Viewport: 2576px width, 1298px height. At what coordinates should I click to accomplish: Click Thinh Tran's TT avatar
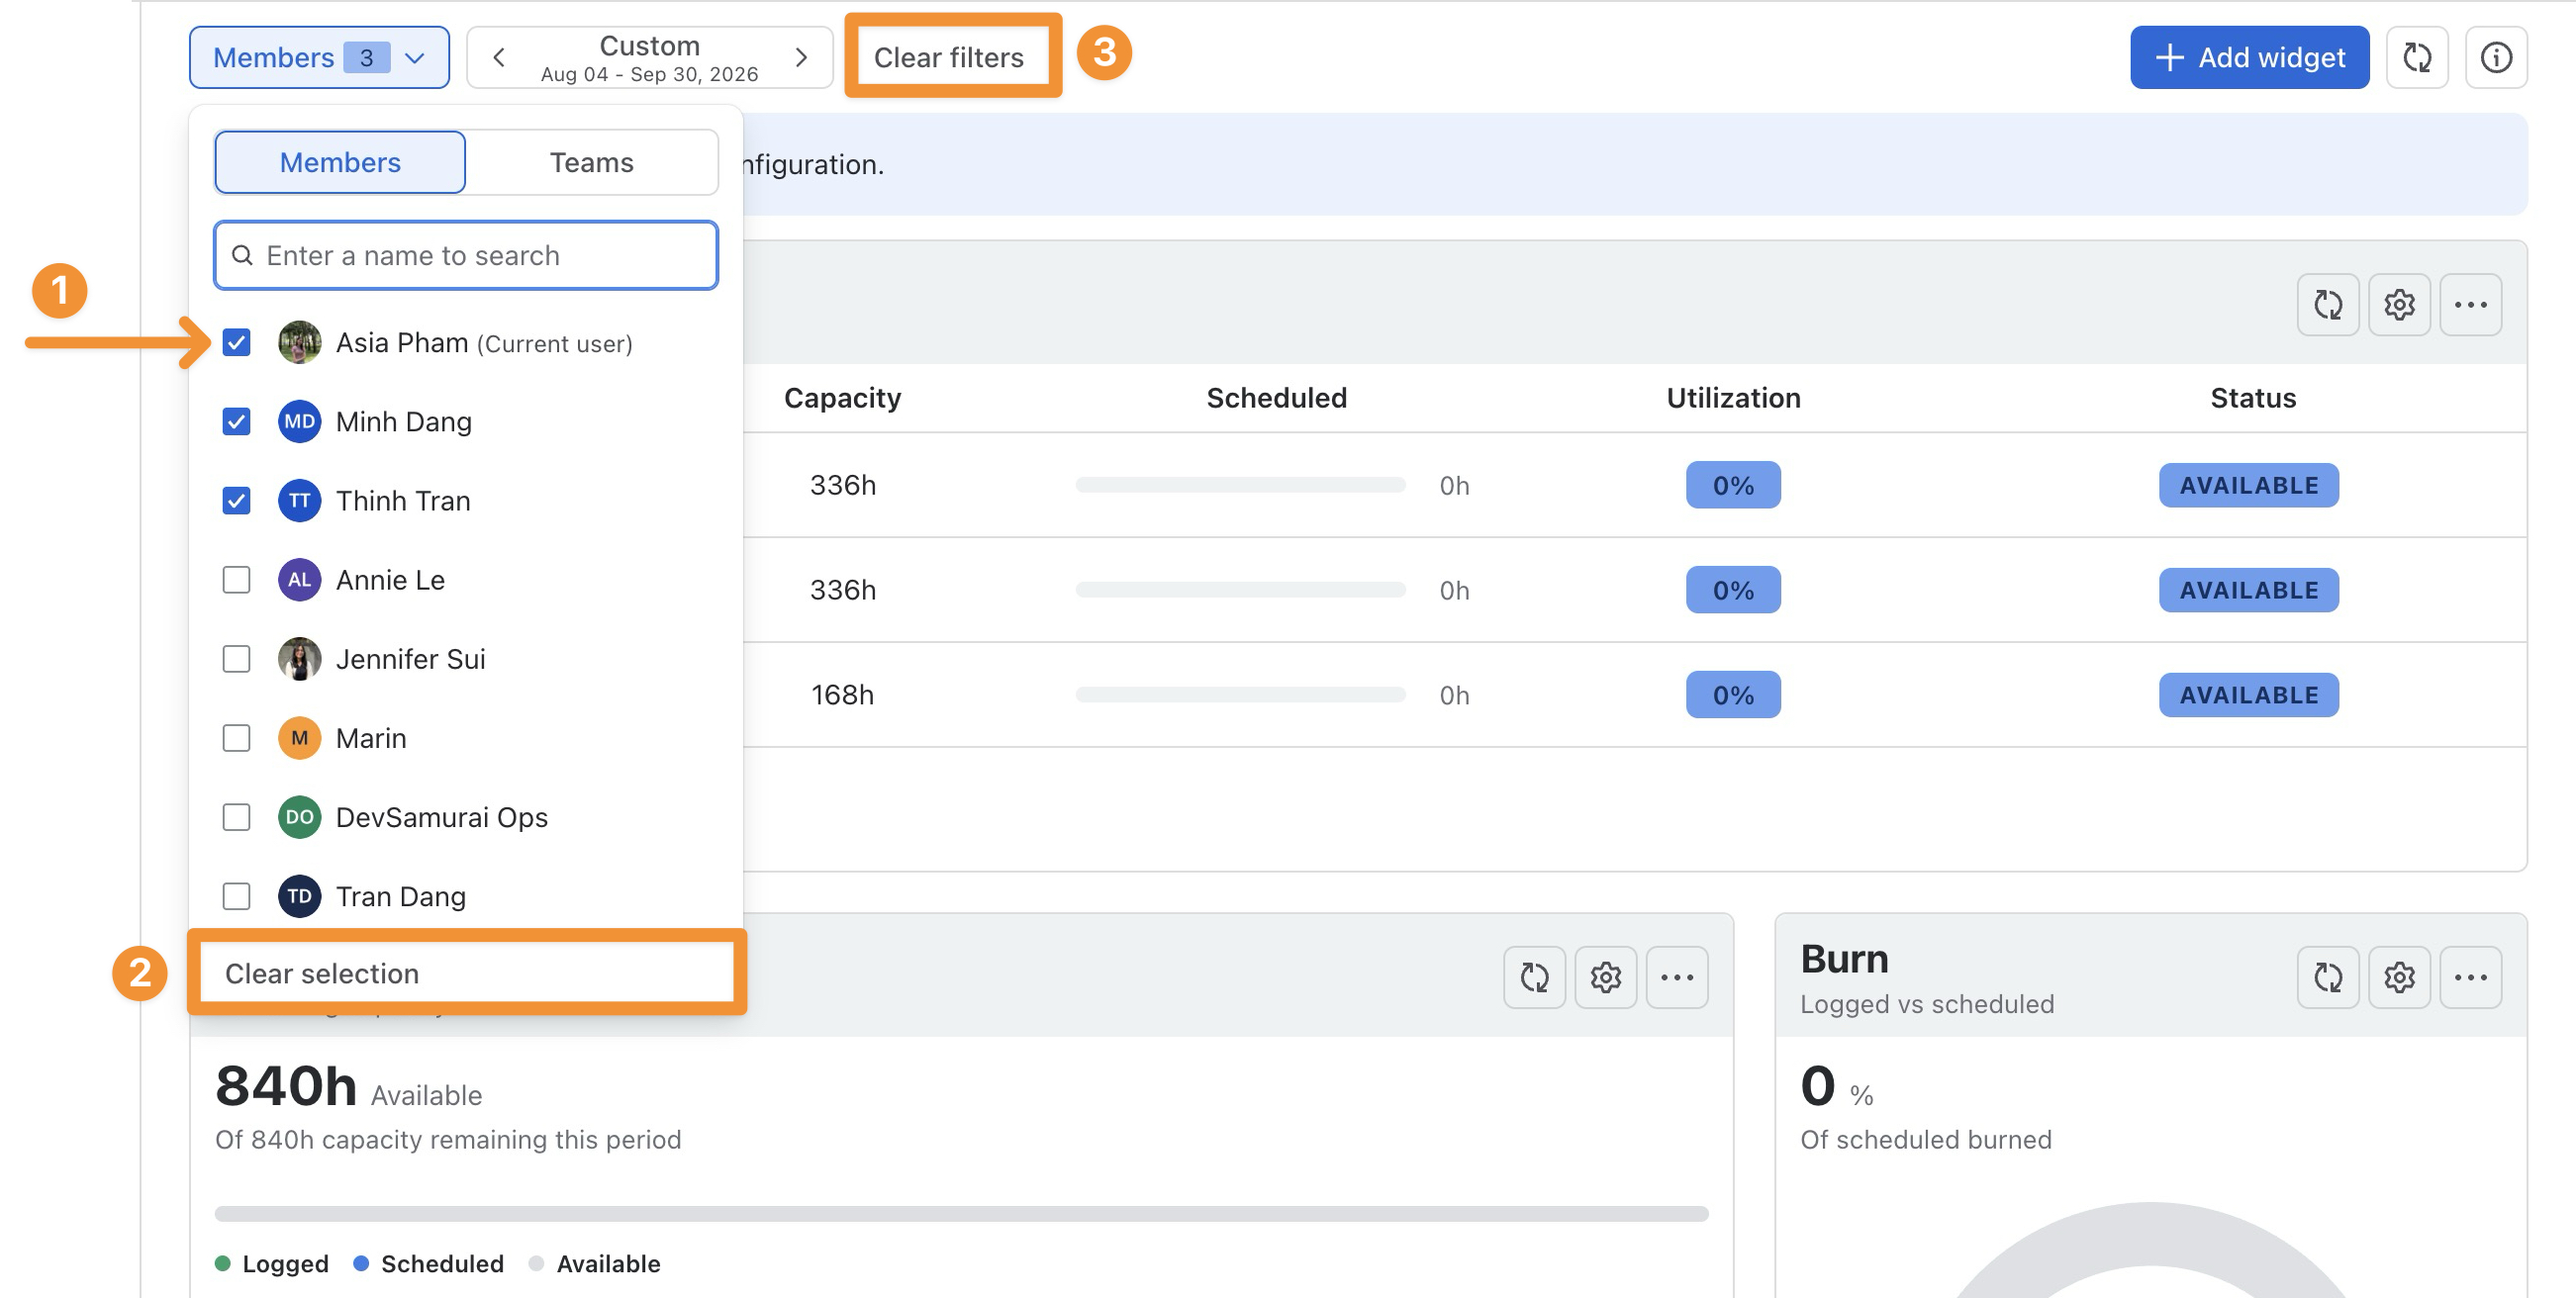click(x=299, y=501)
